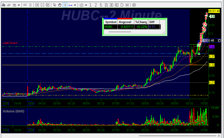Viewport: 224px width, 138px height.
Task: Click the 0.423711 average cost cell
Action: [x=126, y=27]
